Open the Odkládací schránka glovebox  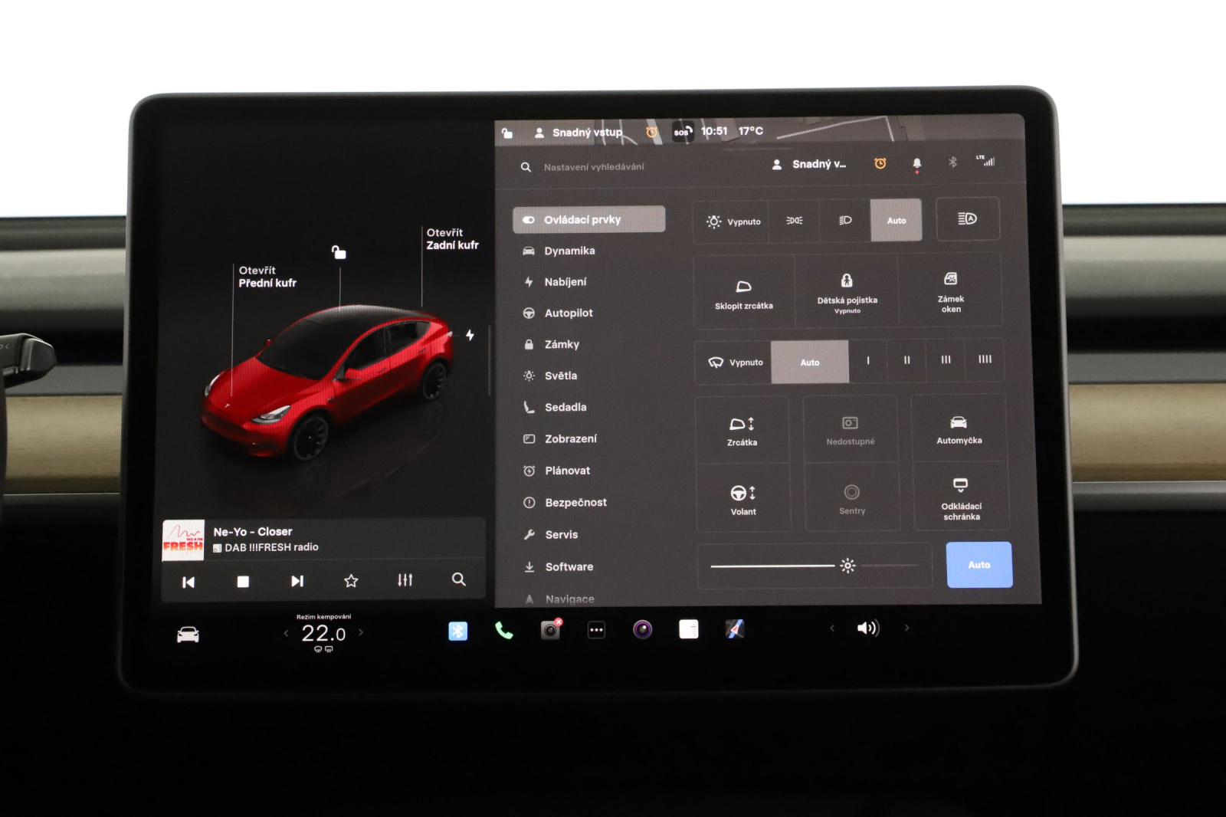click(x=961, y=497)
